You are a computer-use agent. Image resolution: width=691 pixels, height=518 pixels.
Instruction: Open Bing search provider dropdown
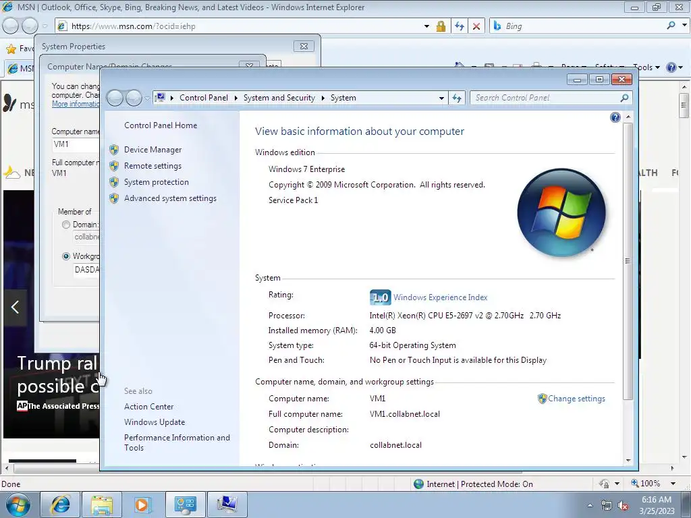coord(684,26)
